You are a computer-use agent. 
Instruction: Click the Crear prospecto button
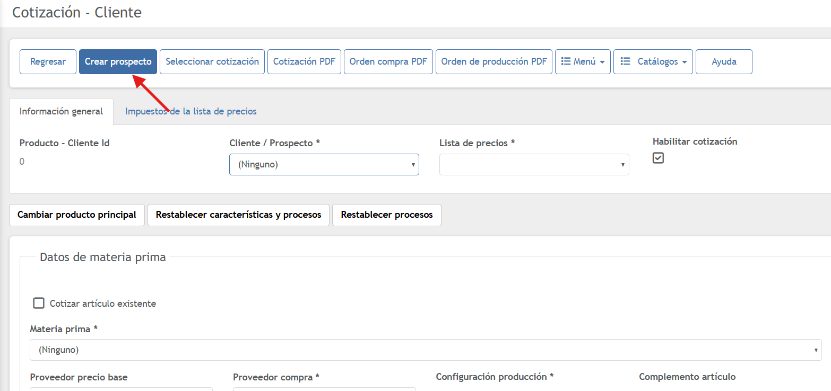[x=118, y=61]
